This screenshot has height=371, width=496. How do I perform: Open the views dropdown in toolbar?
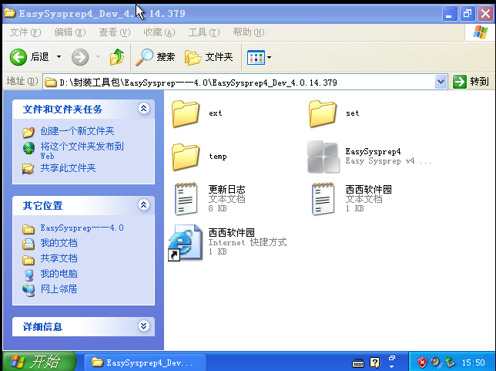(x=259, y=57)
